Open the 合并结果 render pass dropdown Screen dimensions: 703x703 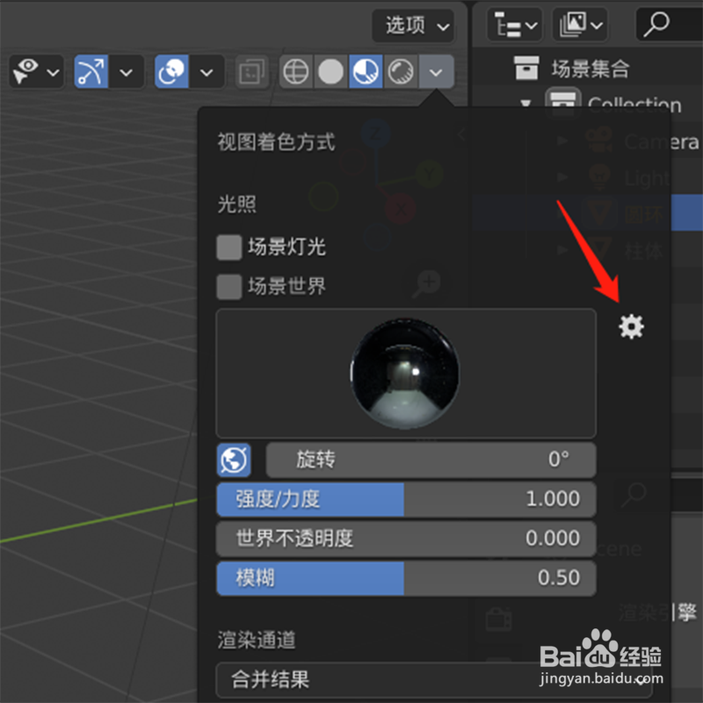pos(434,679)
